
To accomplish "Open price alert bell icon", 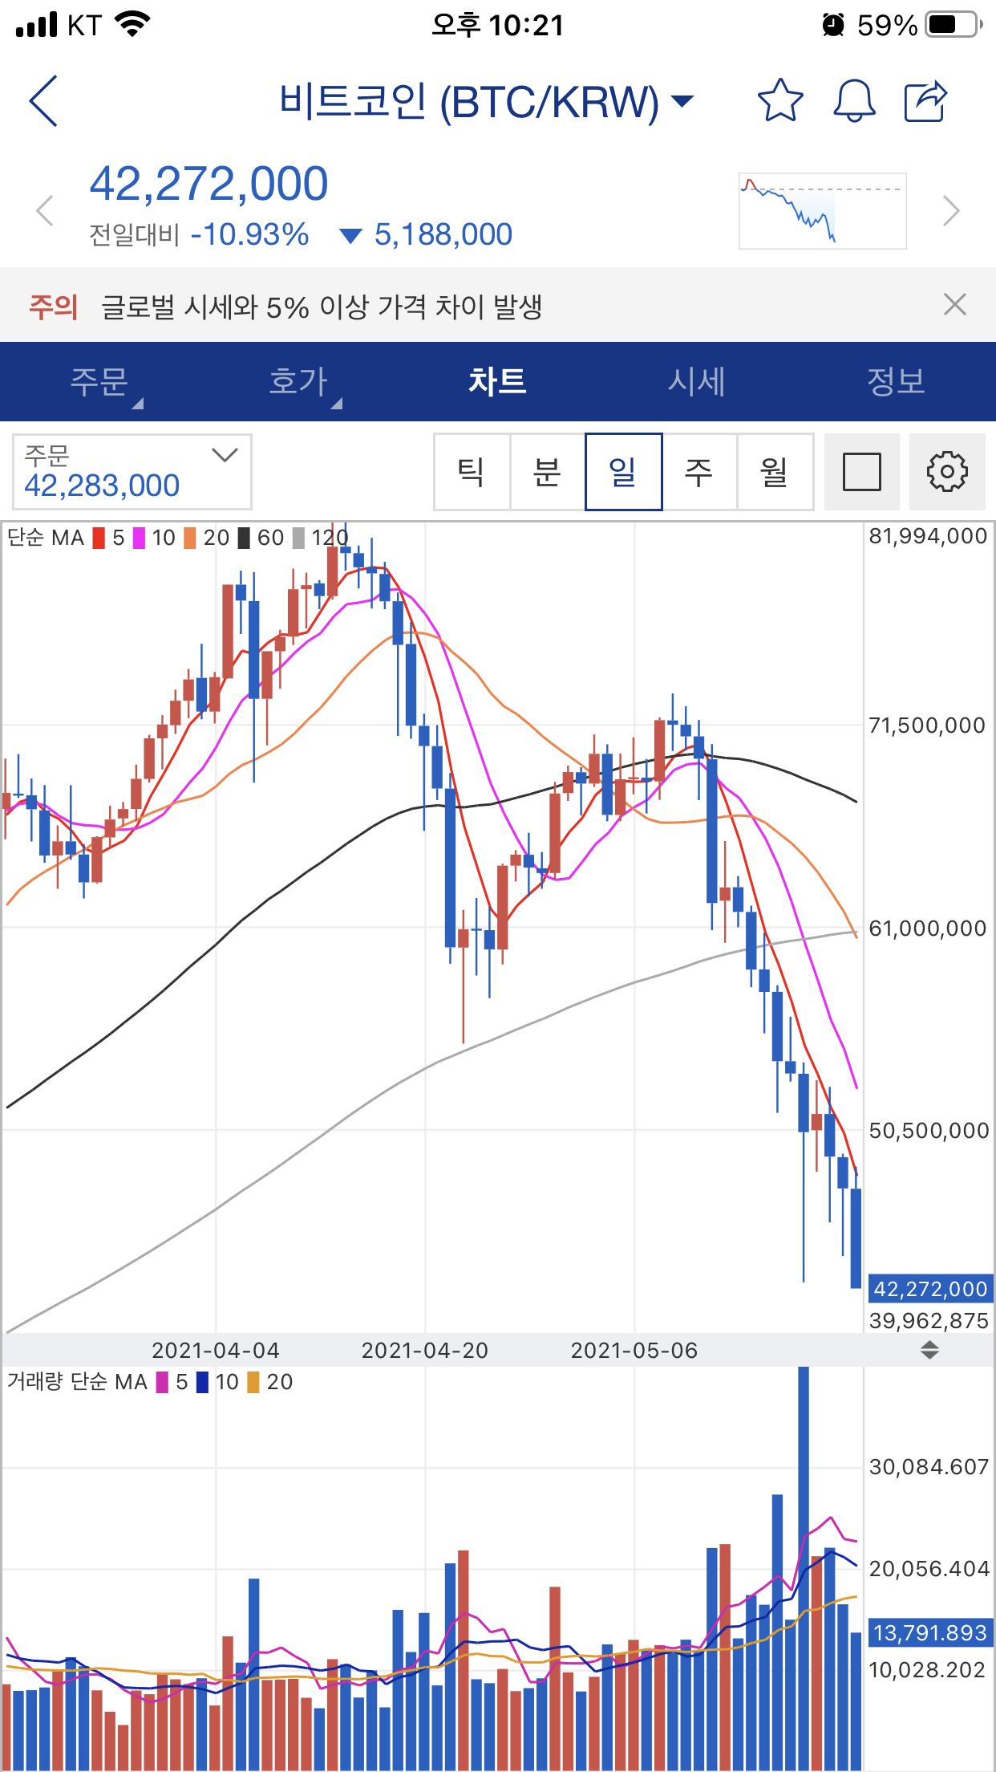I will click(x=854, y=101).
